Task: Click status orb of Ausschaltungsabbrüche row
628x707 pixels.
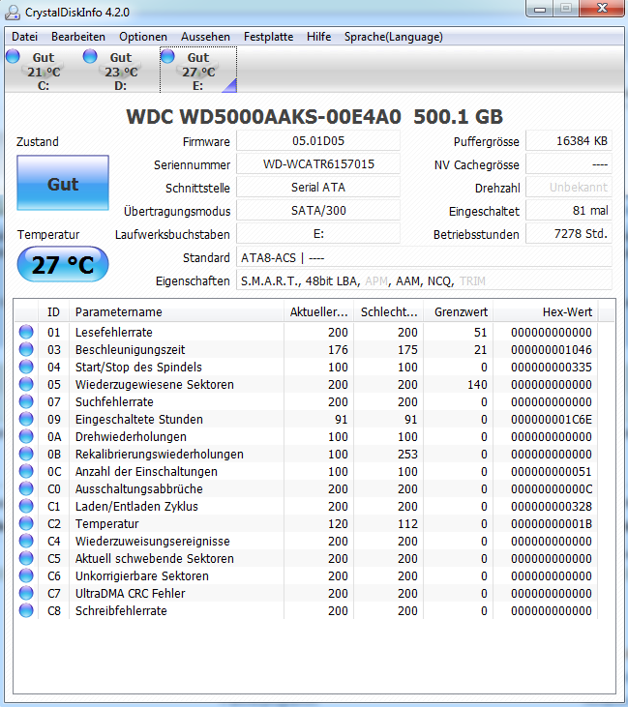Action: tap(26, 488)
